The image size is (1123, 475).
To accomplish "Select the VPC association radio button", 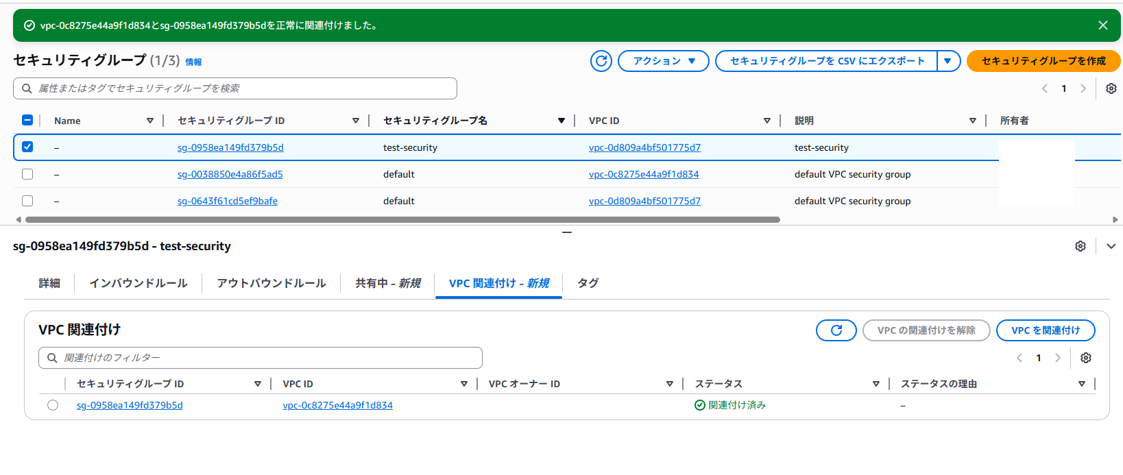I will coord(53,405).
